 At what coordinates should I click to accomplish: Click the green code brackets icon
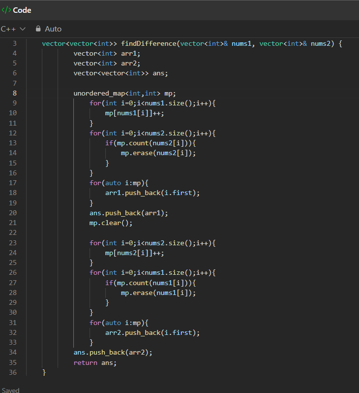click(x=6, y=10)
